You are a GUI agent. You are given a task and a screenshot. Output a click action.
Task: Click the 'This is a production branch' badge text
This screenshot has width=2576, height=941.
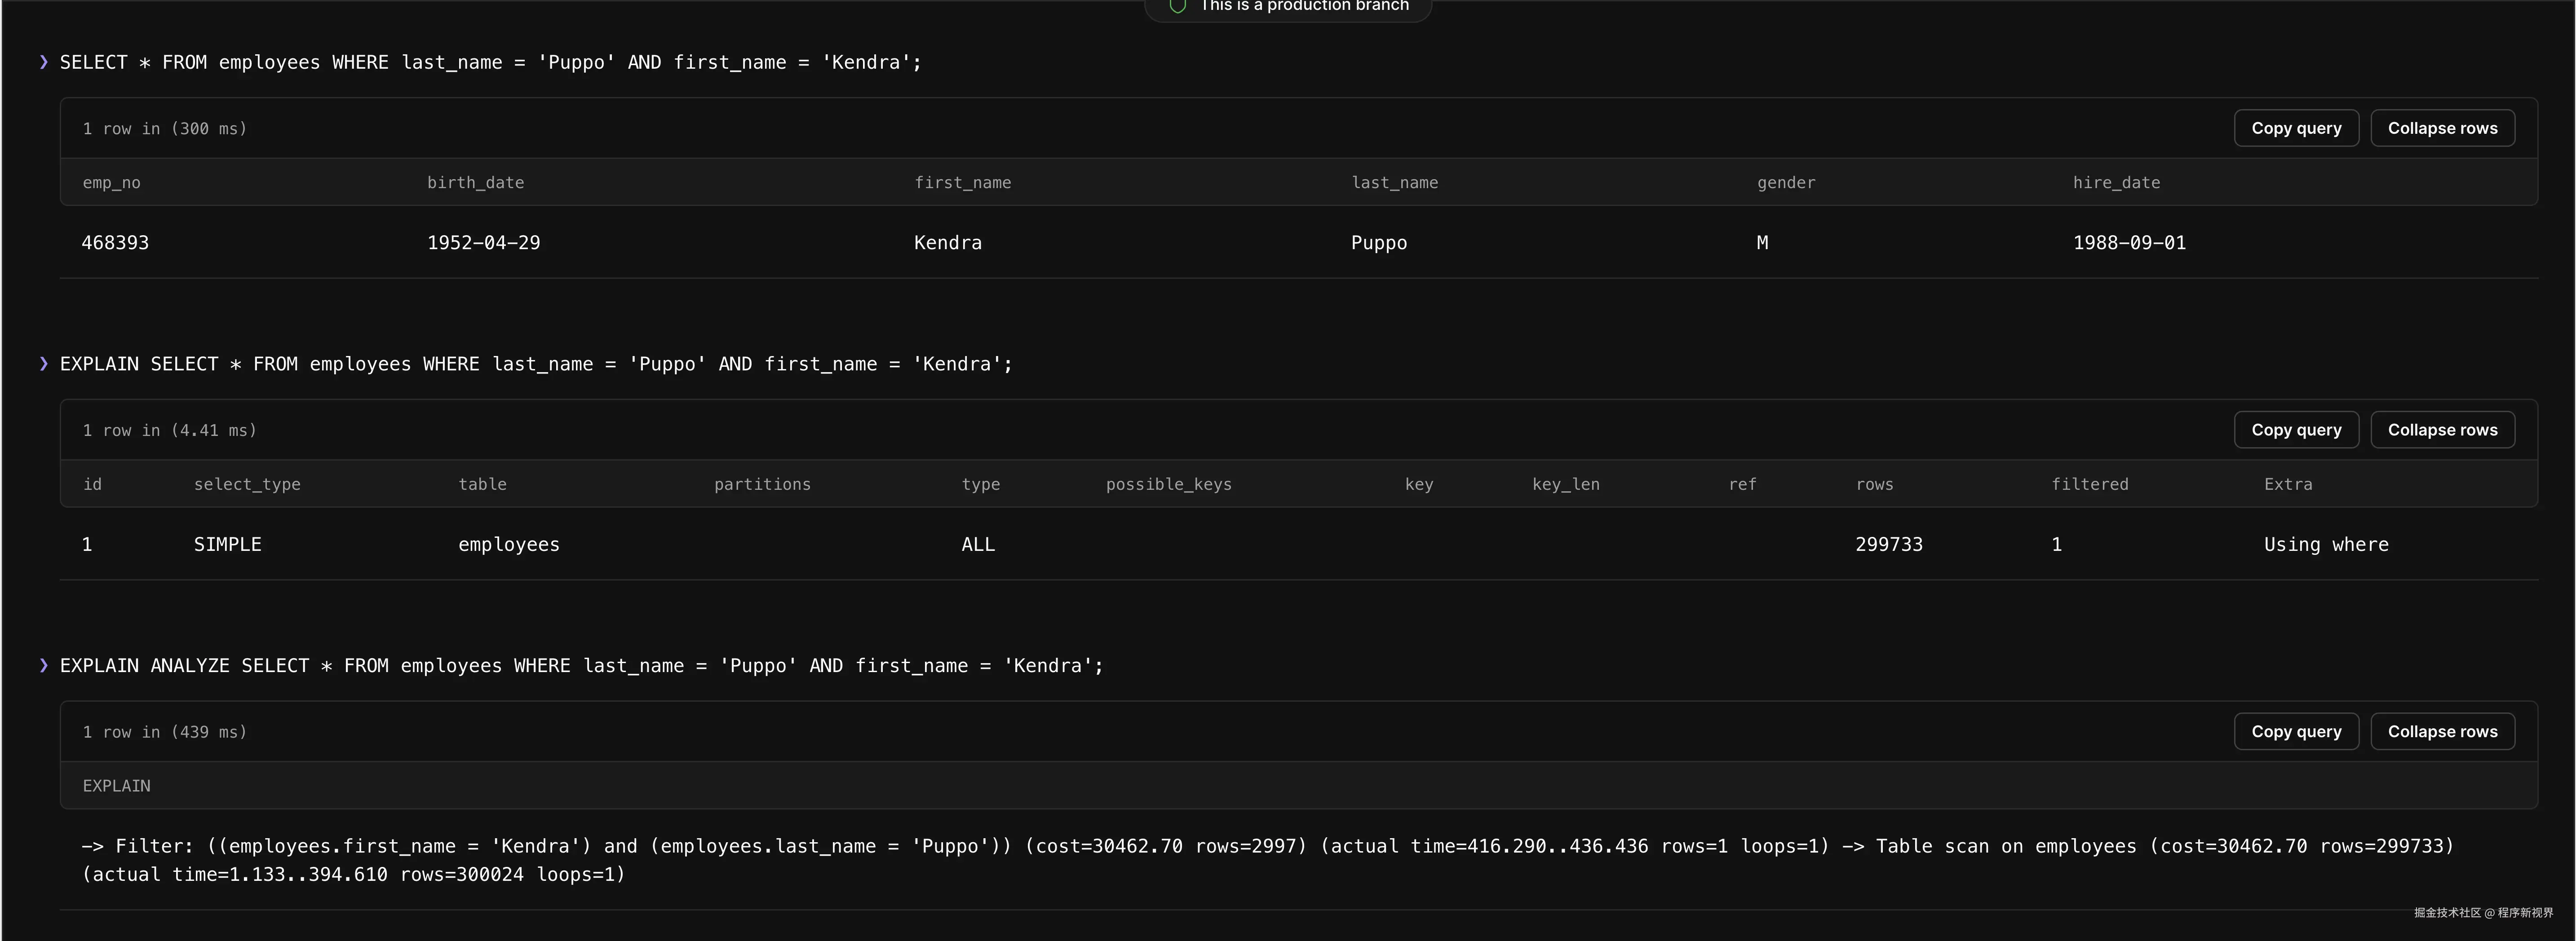click(1304, 6)
